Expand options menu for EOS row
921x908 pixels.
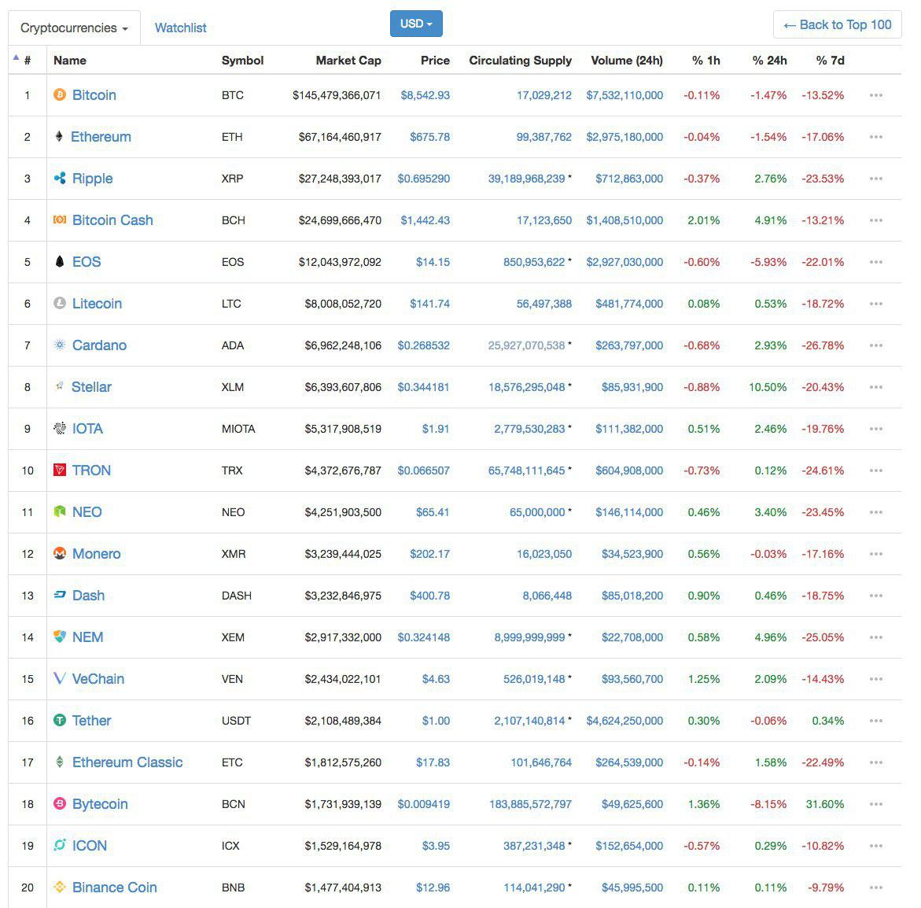click(x=875, y=262)
